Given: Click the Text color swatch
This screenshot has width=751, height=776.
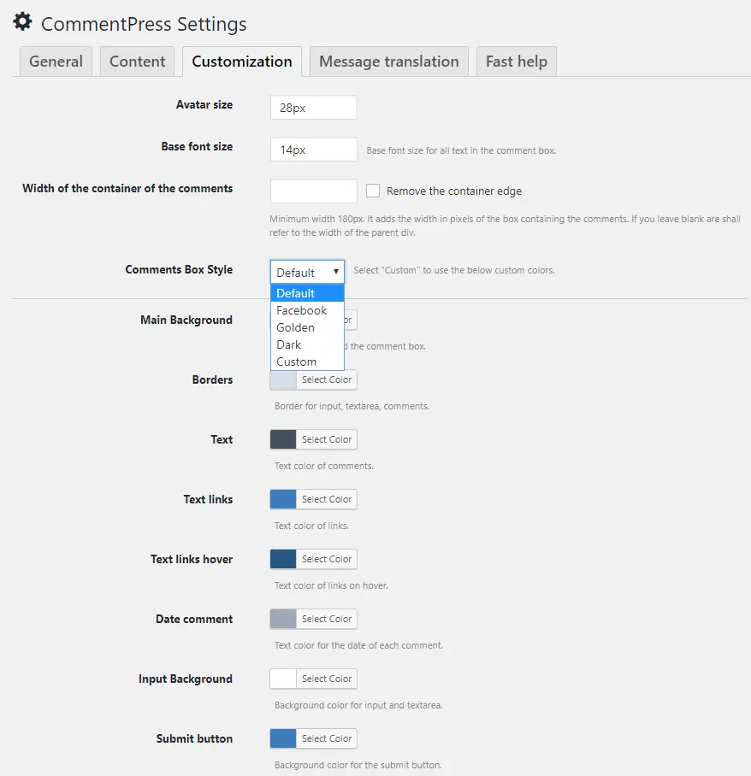Looking at the screenshot, I should pos(283,439).
